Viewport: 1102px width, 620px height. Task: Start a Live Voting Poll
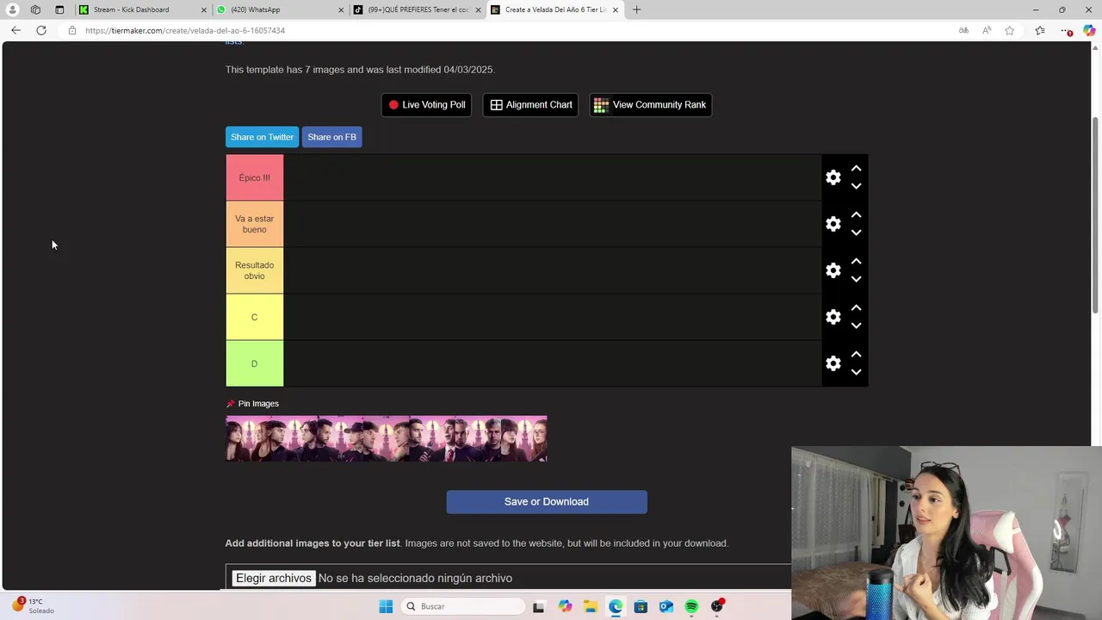(x=426, y=105)
